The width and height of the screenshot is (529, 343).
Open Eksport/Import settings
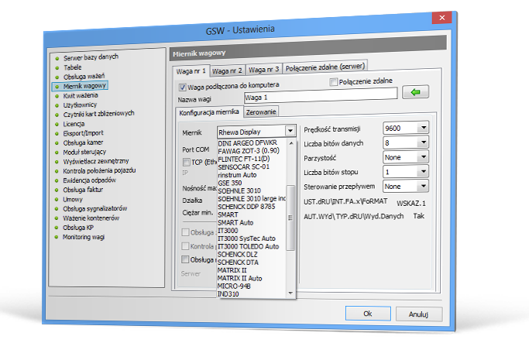click(x=82, y=132)
